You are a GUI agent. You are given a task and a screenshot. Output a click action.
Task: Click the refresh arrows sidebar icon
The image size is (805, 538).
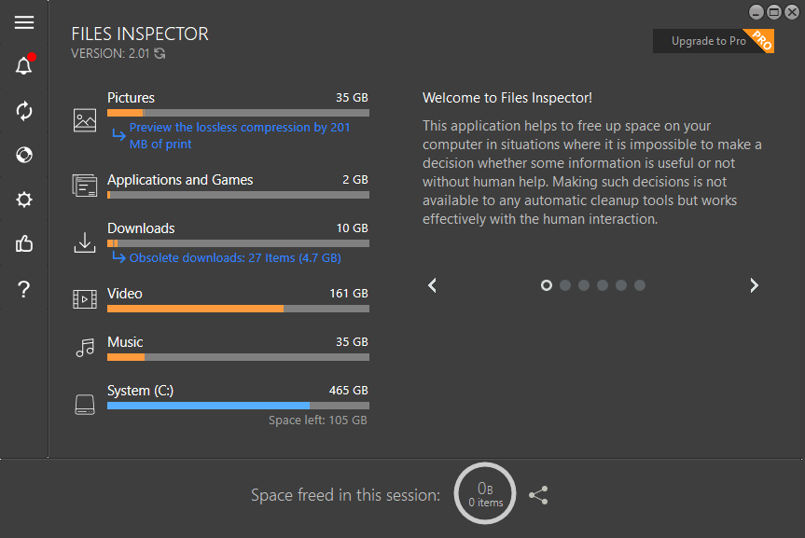click(24, 111)
